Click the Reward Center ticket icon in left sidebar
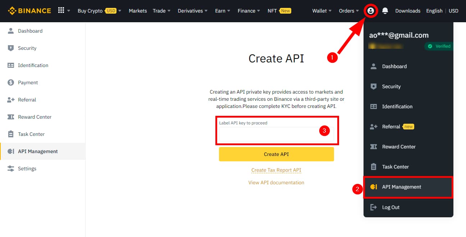Image resolution: width=466 pixels, height=237 pixels. tap(11, 117)
